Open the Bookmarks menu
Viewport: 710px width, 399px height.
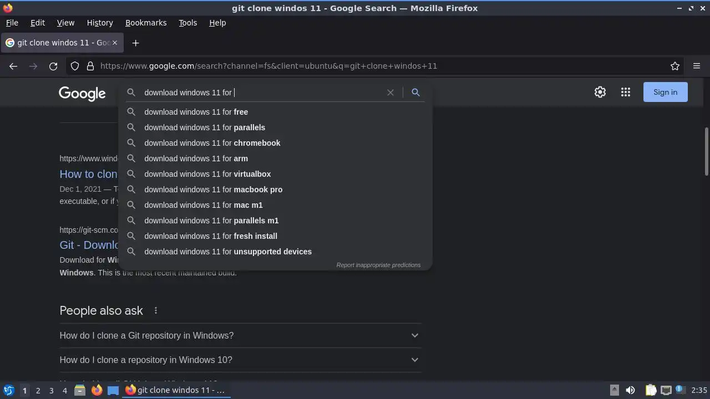coord(146,23)
